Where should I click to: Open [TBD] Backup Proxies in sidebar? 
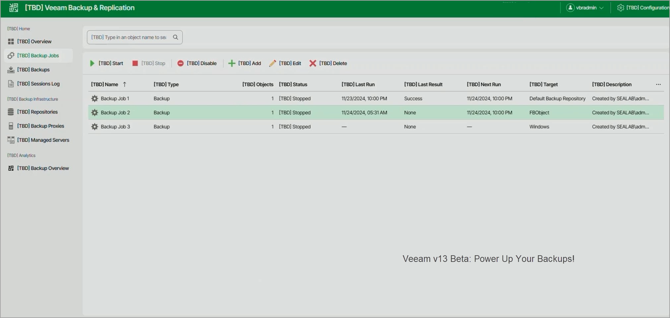click(41, 126)
